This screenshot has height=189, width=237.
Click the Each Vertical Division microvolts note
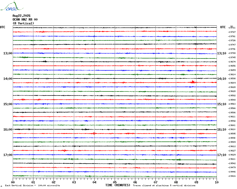pyautogui.click(x=33, y=185)
